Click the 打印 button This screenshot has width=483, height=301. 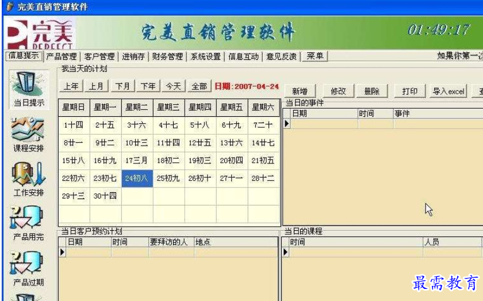coord(410,92)
